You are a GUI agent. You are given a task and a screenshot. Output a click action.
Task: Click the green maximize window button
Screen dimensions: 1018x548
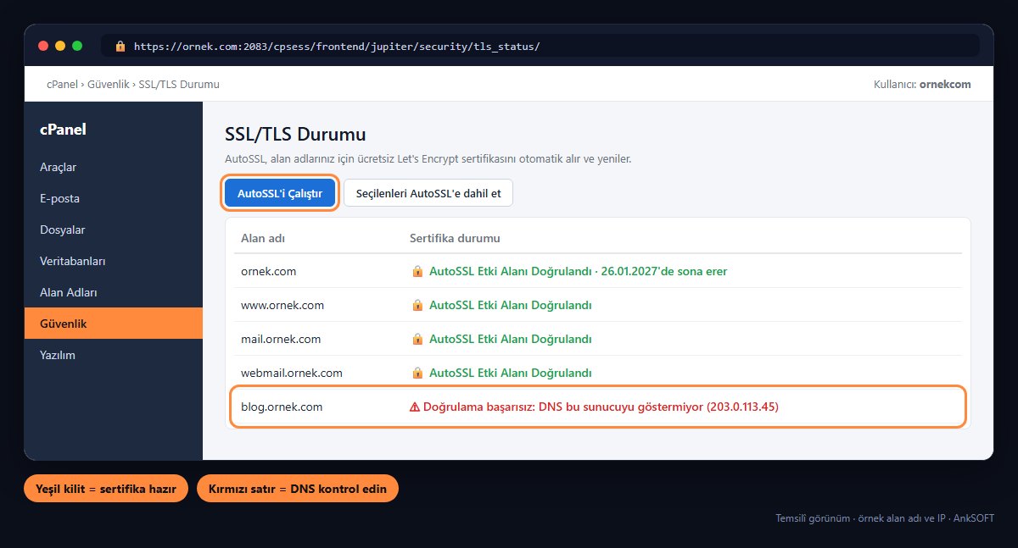[x=77, y=46]
